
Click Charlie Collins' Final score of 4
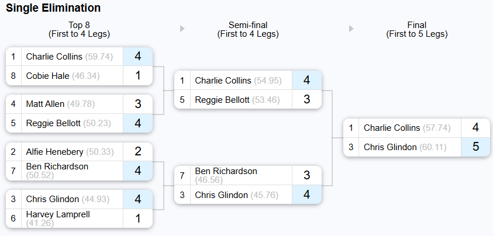[475, 127]
